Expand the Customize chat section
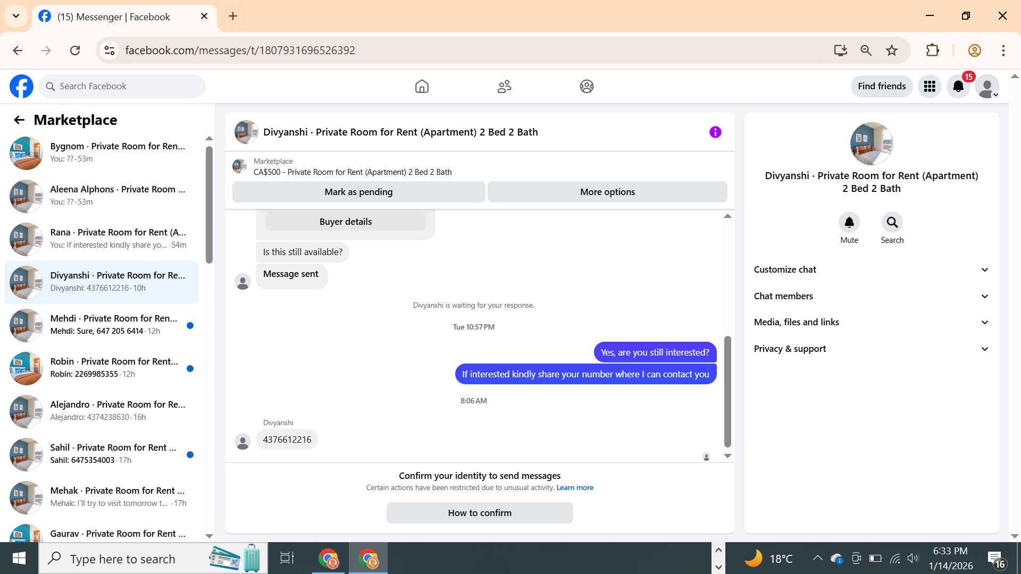 tap(871, 269)
